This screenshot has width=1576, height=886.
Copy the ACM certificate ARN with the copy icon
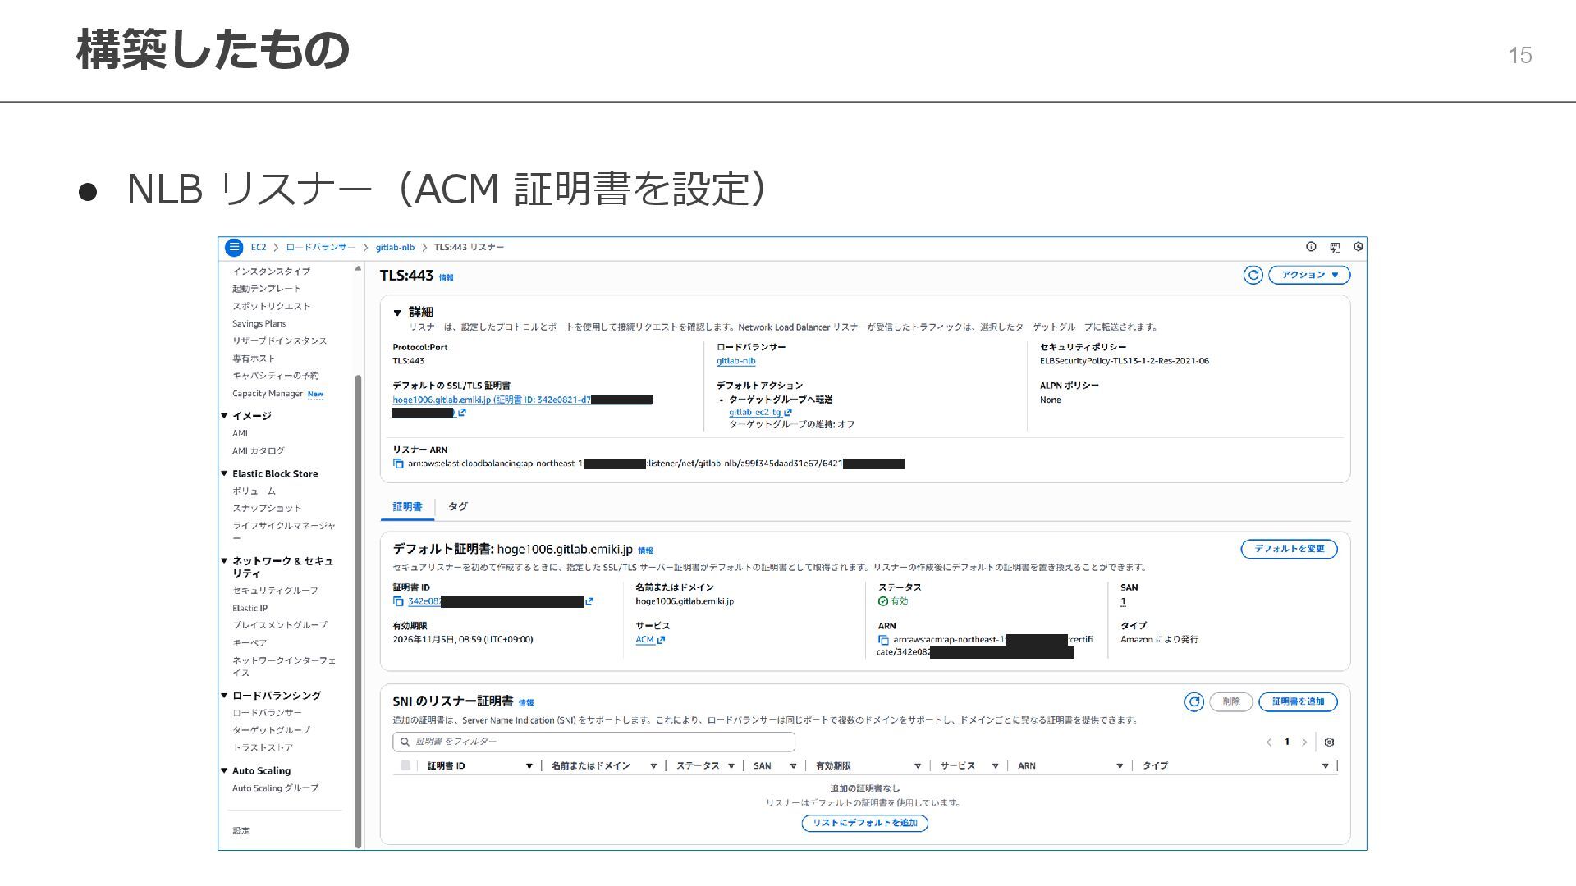coord(883,640)
